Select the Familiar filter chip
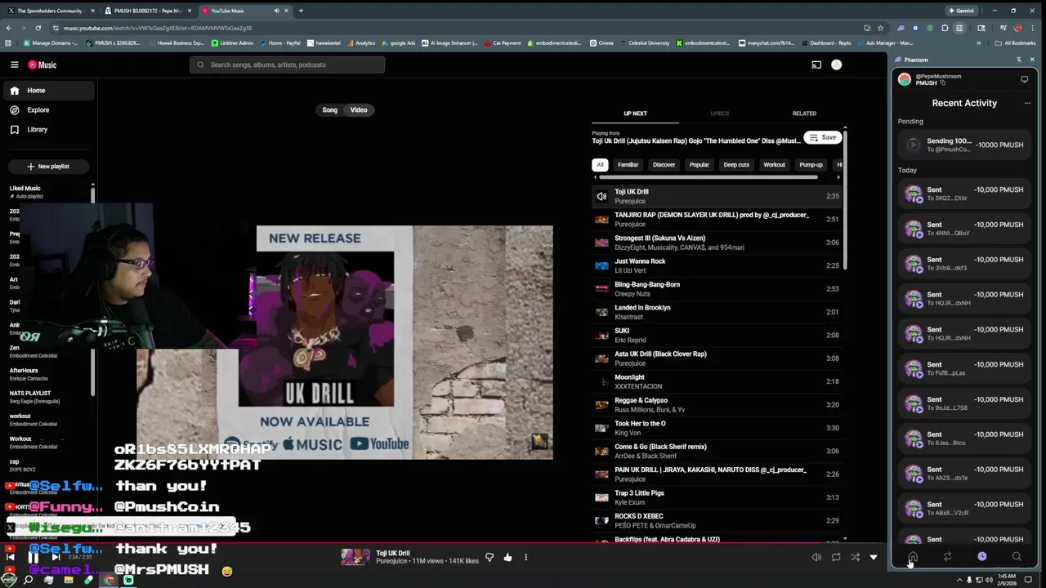Image resolution: width=1046 pixels, height=588 pixels. click(628, 164)
